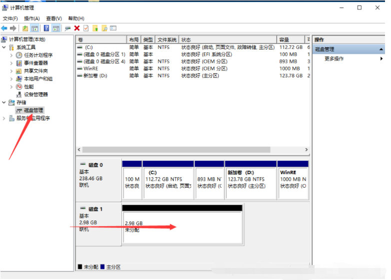Click the gray Forward arrow in toolbar

click(13, 28)
